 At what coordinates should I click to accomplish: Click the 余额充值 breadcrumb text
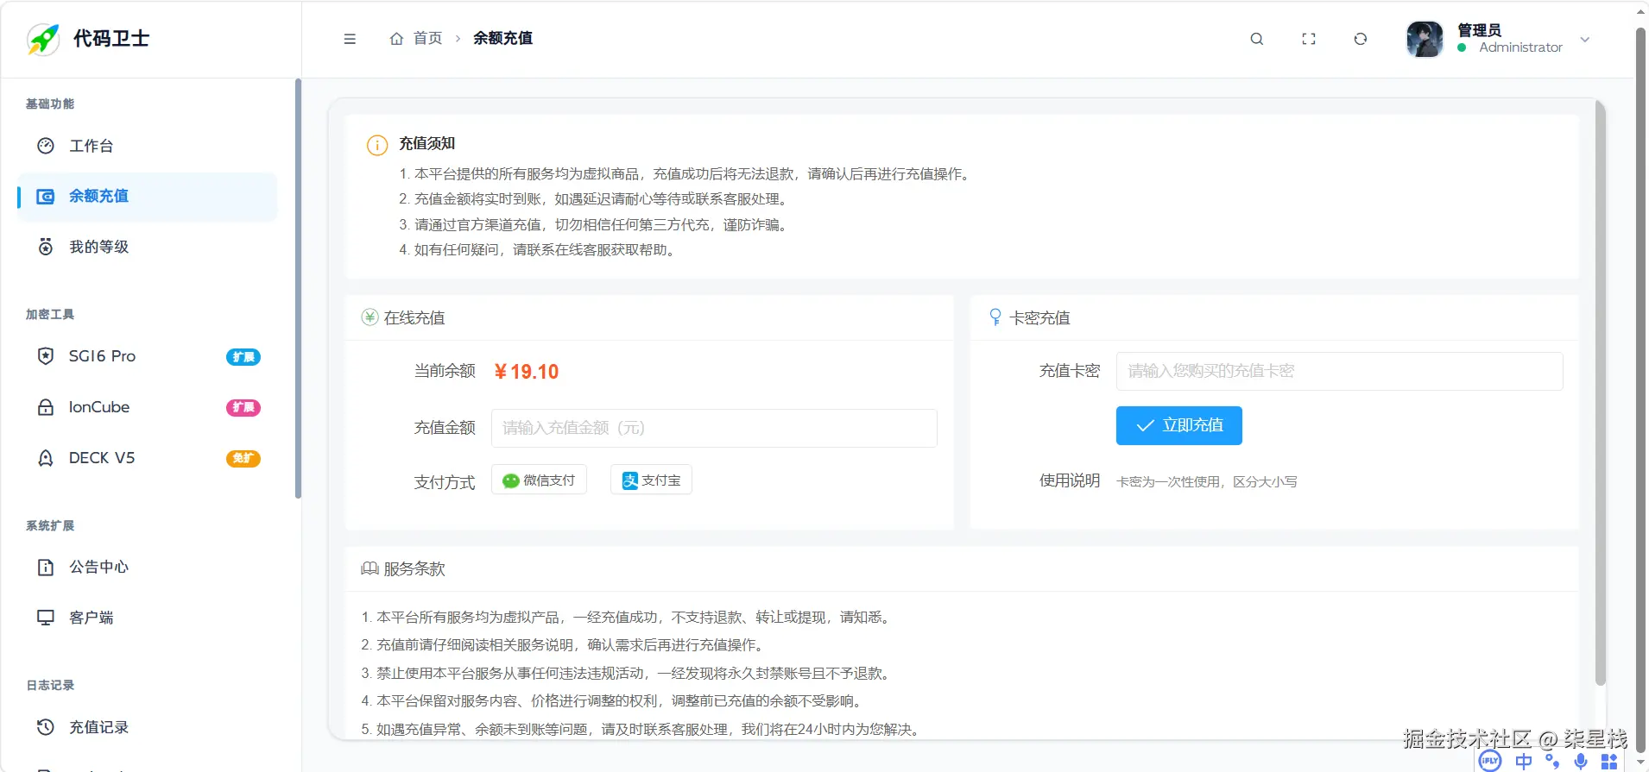pyautogui.click(x=502, y=39)
